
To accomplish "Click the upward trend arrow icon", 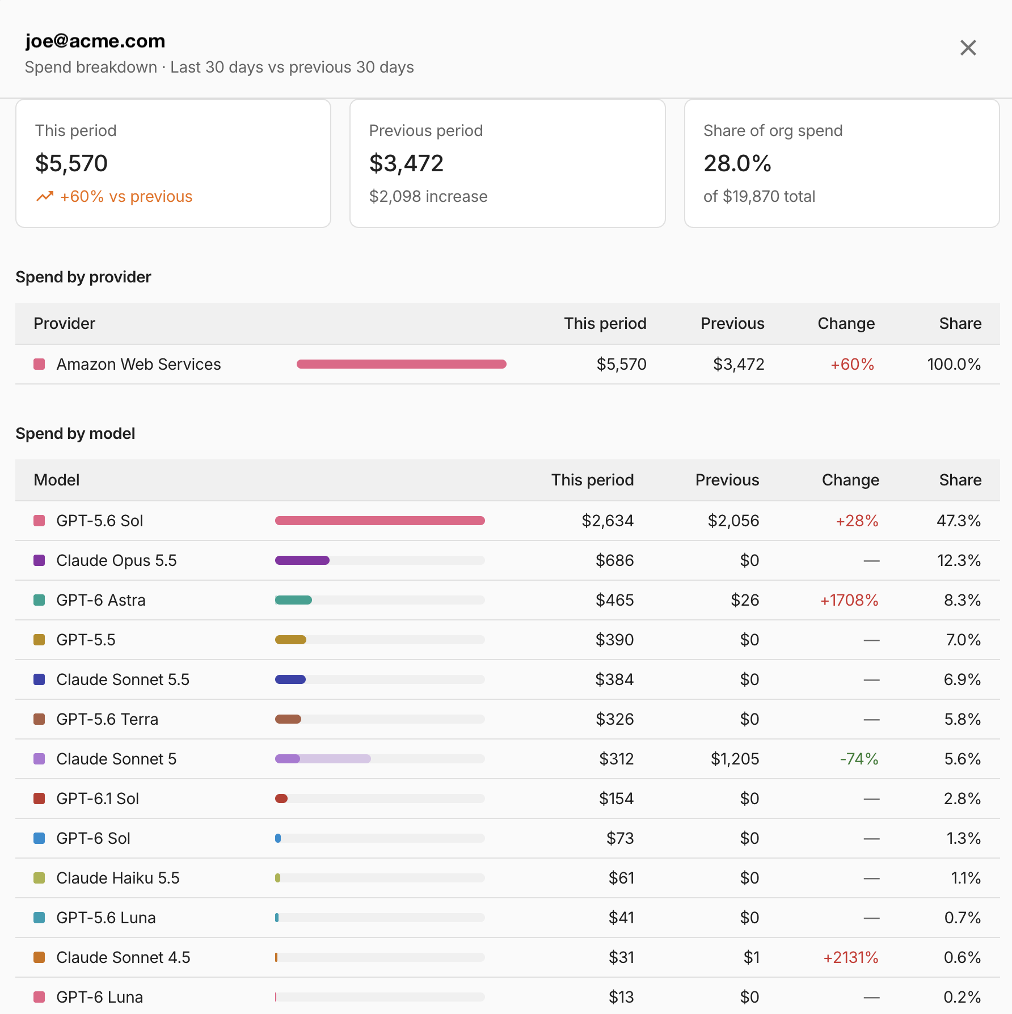I will tap(45, 196).
